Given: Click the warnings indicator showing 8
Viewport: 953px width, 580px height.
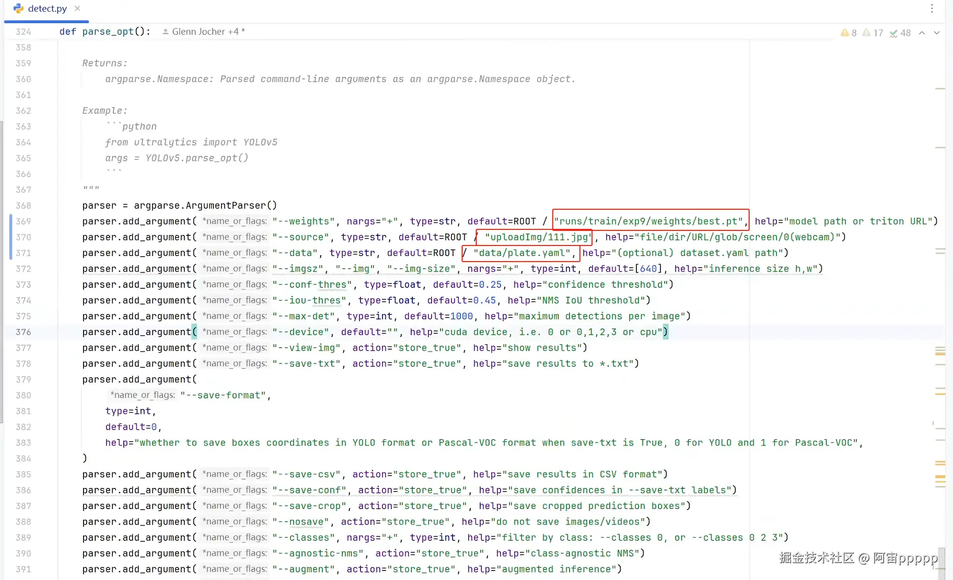Looking at the screenshot, I should point(848,33).
